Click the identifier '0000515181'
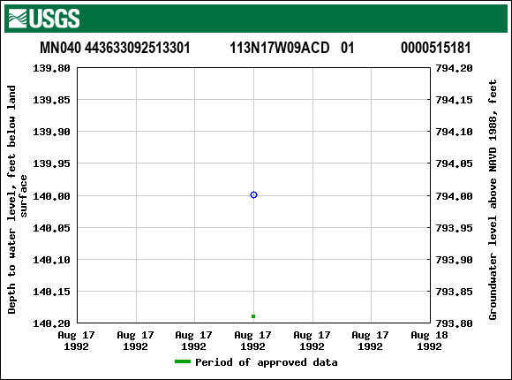The width and height of the screenshot is (512, 380). click(x=435, y=48)
